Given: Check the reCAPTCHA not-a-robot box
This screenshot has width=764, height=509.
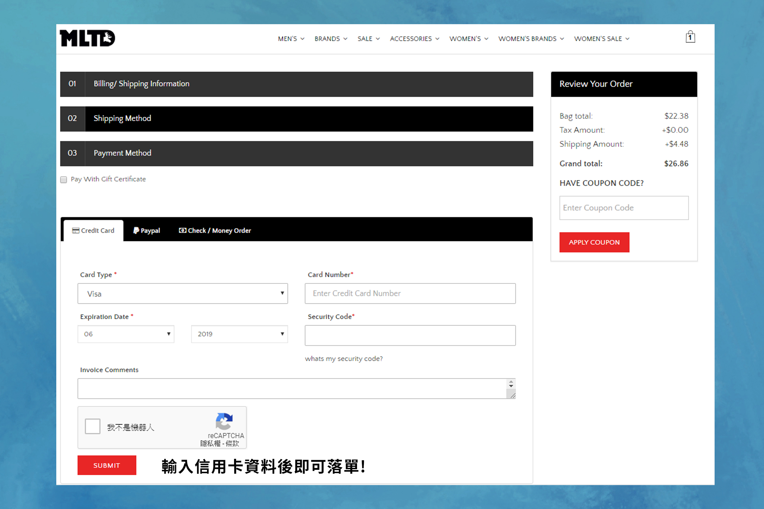Looking at the screenshot, I should pos(93,426).
